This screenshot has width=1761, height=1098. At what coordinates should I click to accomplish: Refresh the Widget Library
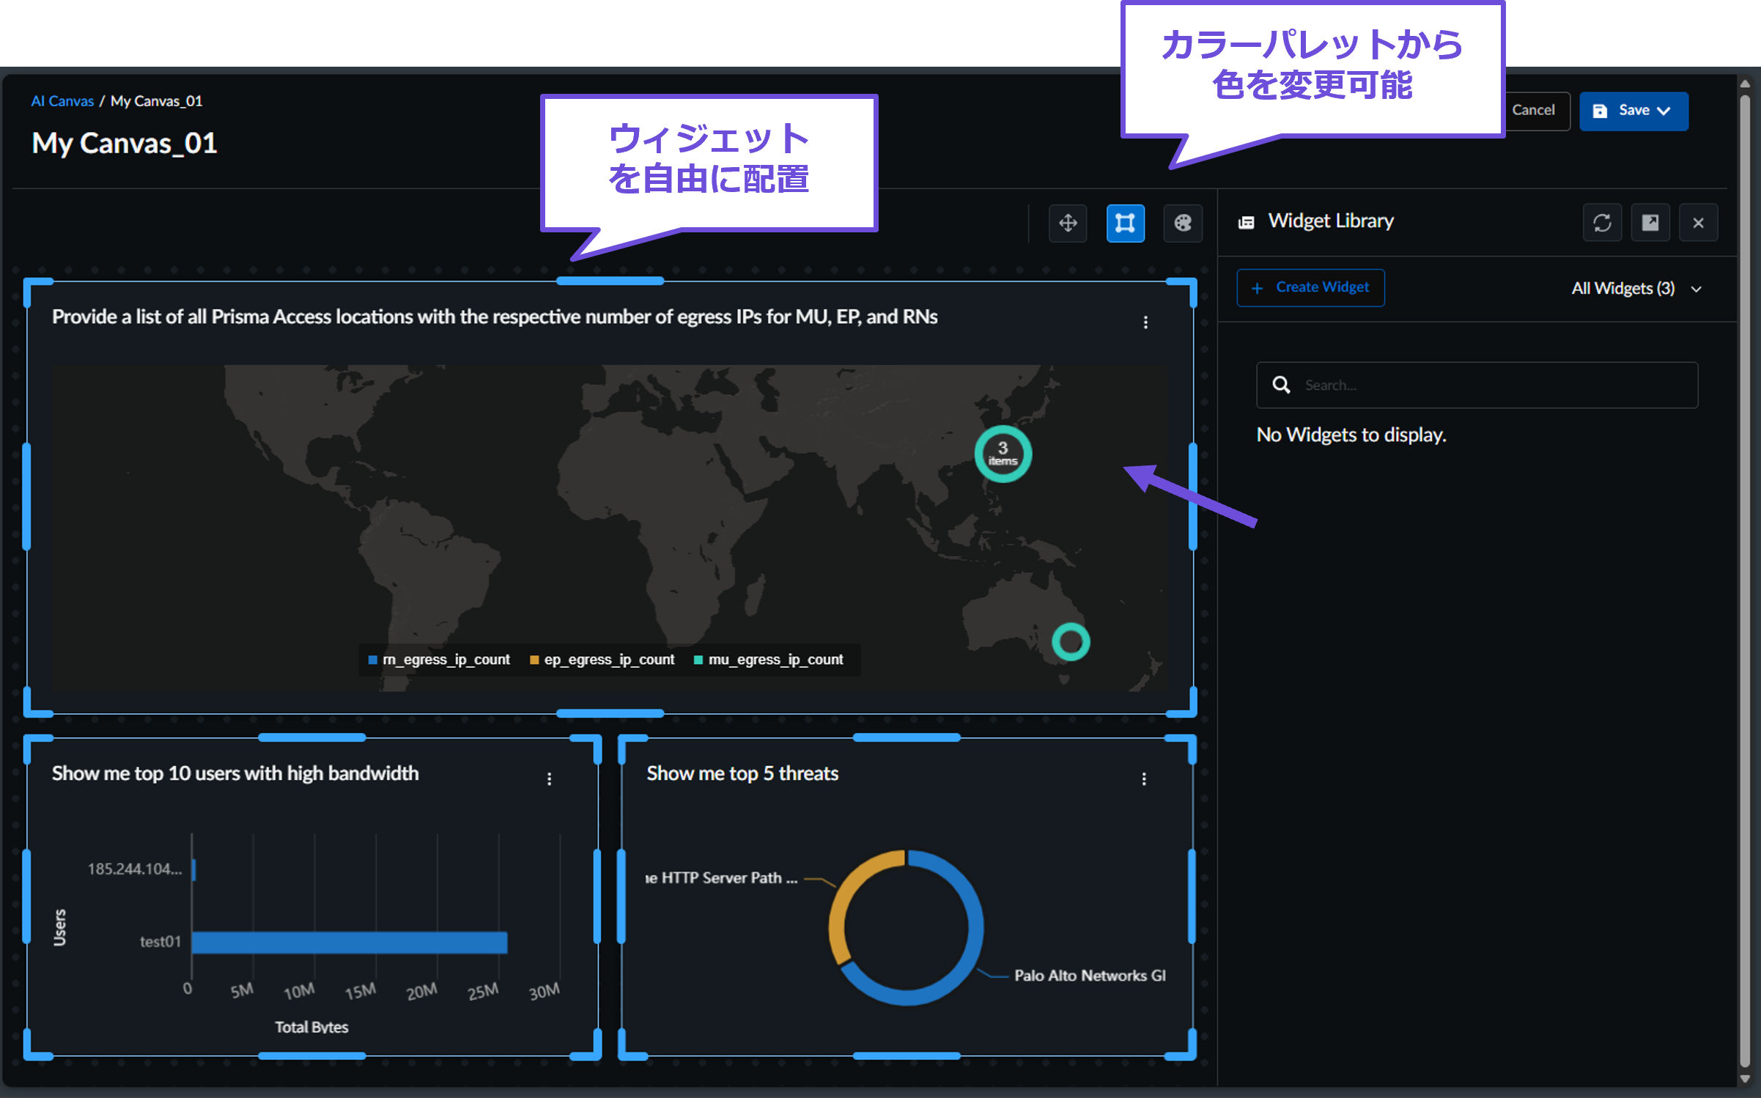coord(1602,223)
